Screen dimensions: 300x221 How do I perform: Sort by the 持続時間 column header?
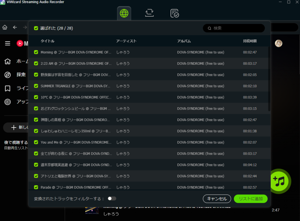tap(250, 41)
